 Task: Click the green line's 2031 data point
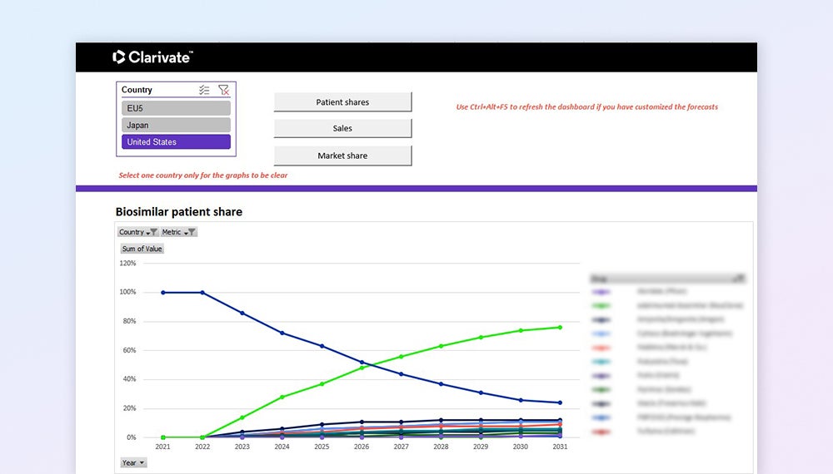coord(560,328)
